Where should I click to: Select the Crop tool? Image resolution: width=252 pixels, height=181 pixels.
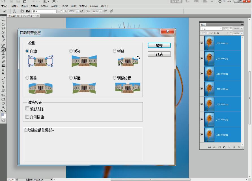point(3,37)
